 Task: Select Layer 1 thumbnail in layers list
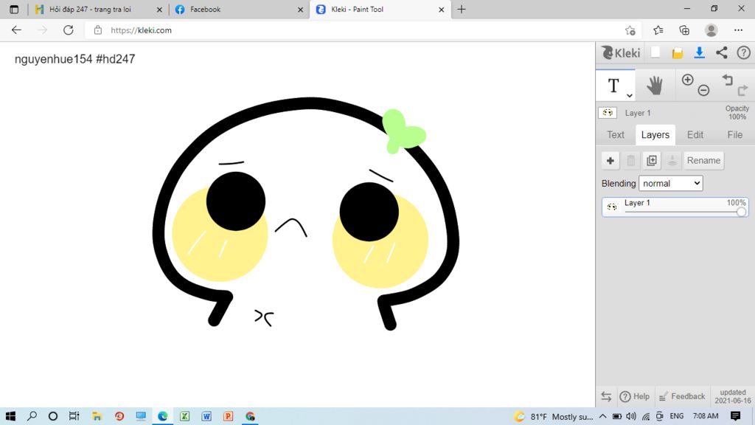[x=612, y=207]
